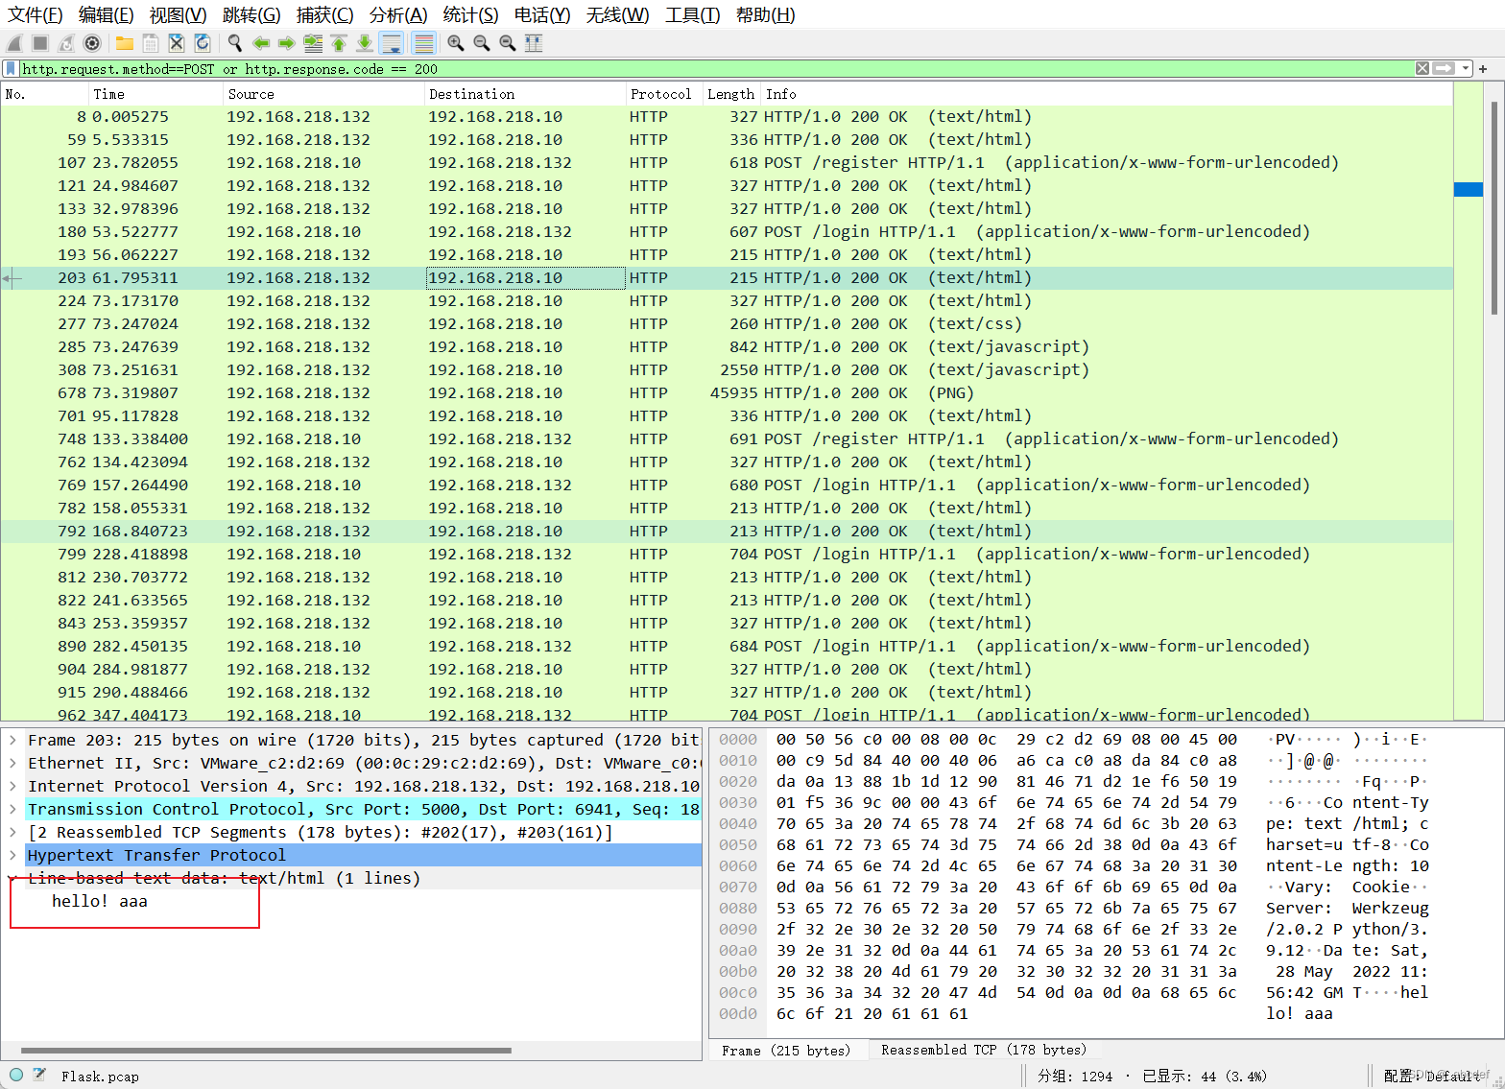Click the restart capture icon

click(x=66, y=43)
